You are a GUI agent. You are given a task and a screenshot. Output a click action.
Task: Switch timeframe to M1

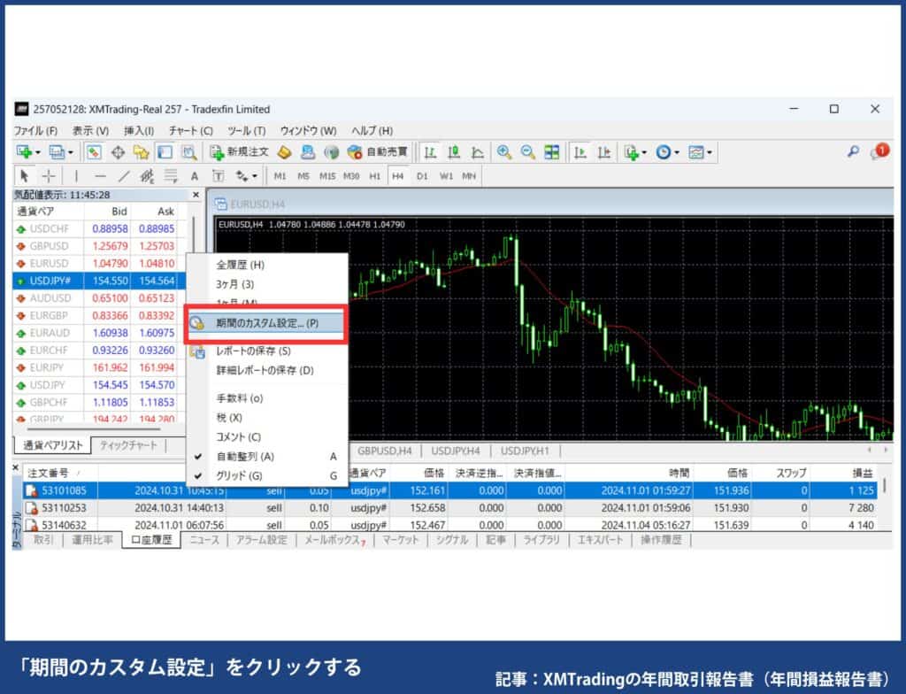pyautogui.click(x=280, y=176)
